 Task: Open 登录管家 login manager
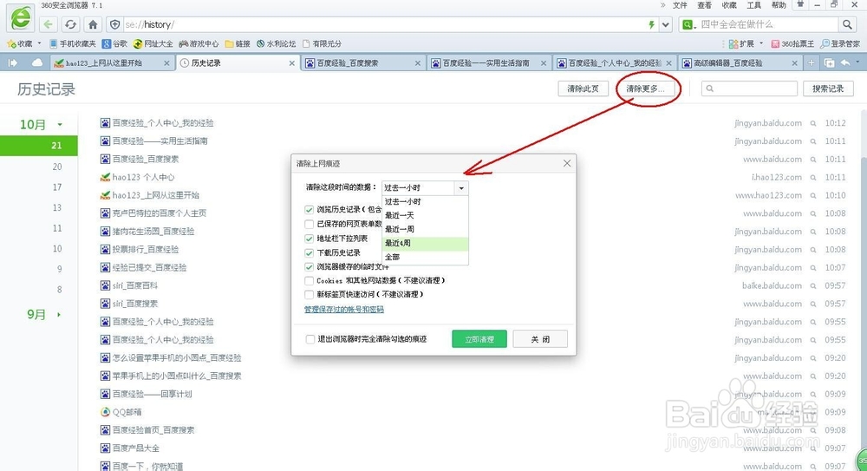(840, 43)
